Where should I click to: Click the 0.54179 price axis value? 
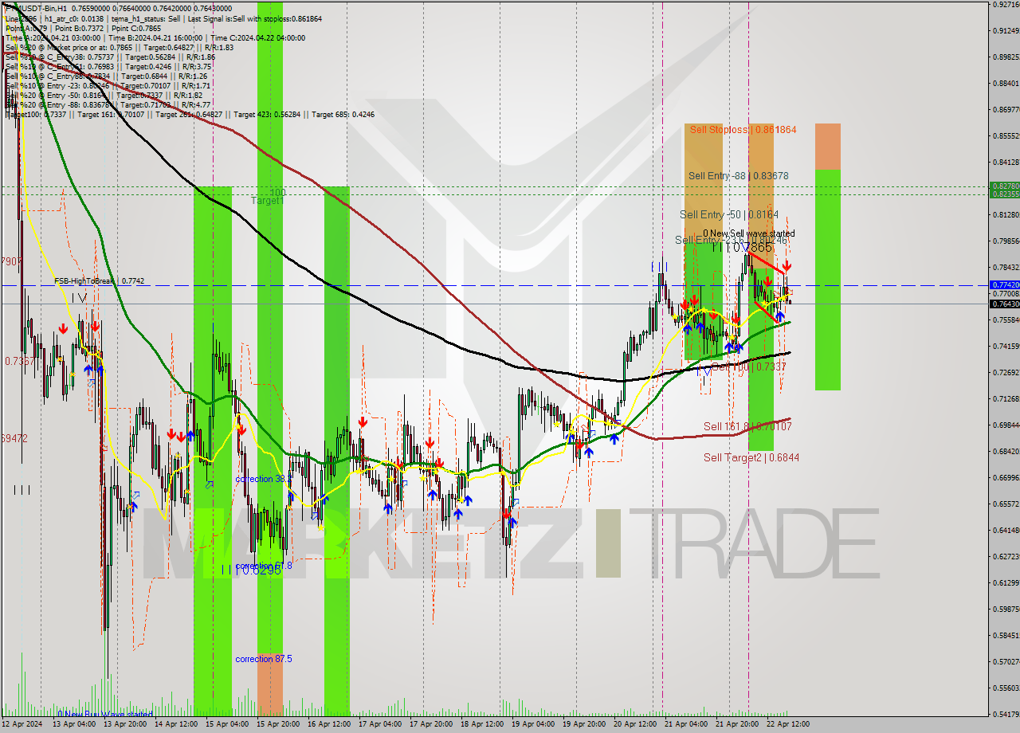pyautogui.click(x=1006, y=714)
